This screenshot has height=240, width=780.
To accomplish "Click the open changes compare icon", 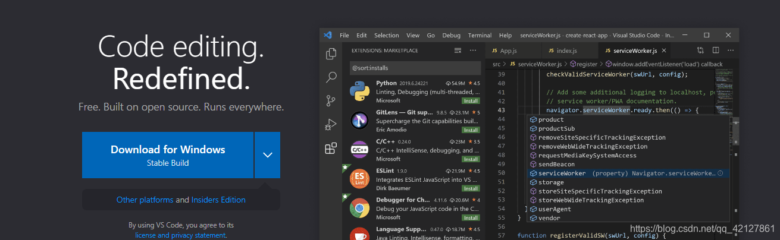I will 700,50.
